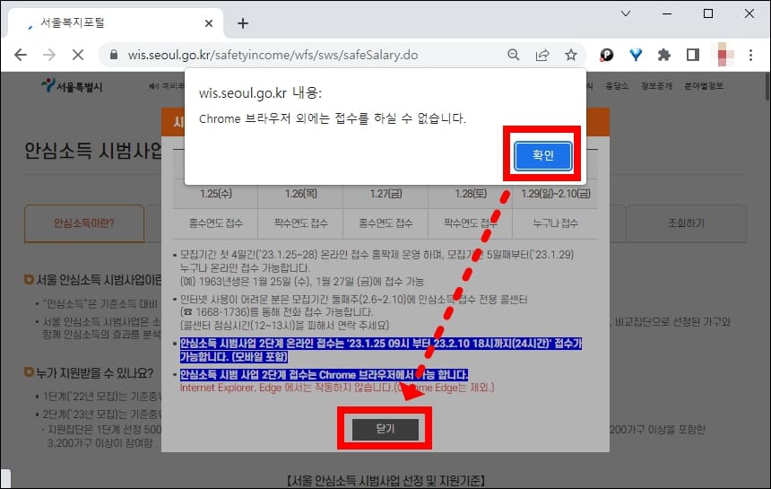The height and width of the screenshot is (489, 771).
Task: Toggle the browser side panel
Action: pos(693,55)
